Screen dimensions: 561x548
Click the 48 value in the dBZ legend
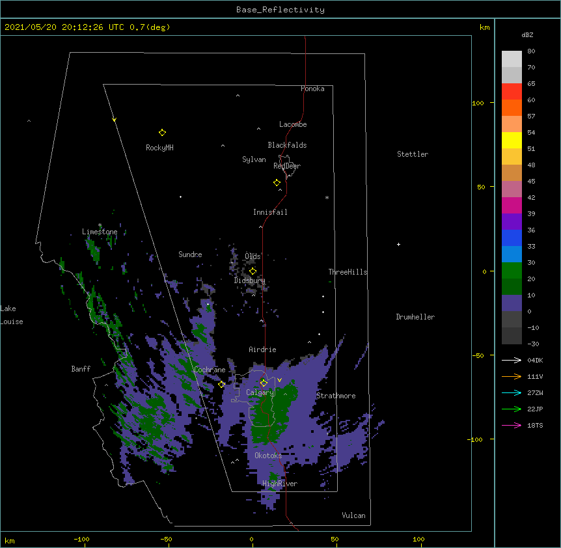(531, 165)
